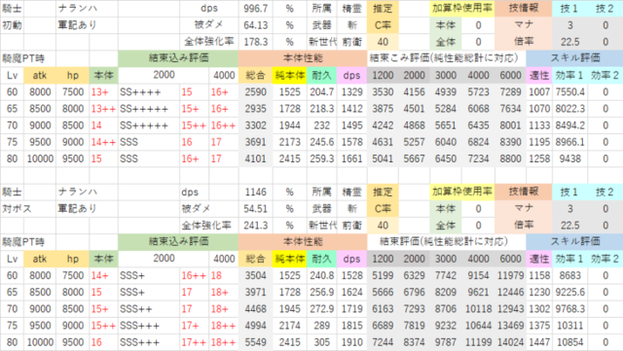Screen dimensions: 623x351
Task: Select the red 本体 cell 14++
Action: (x=103, y=142)
